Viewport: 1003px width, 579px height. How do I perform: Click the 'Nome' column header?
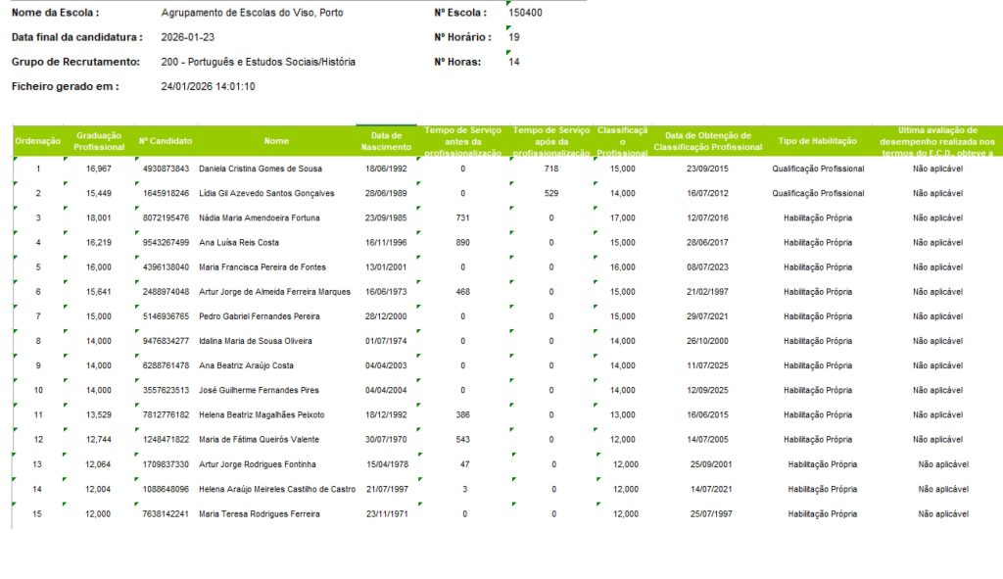click(x=276, y=141)
